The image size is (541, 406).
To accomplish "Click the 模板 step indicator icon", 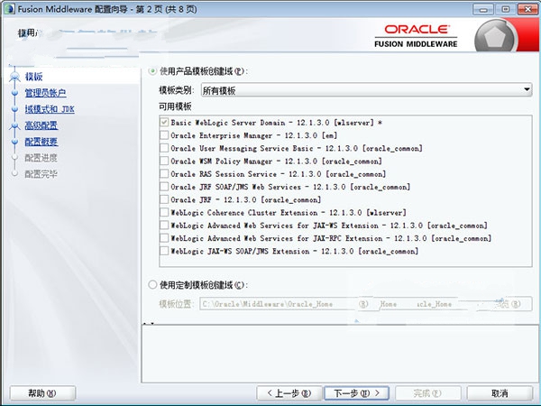I will (x=14, y=77).
